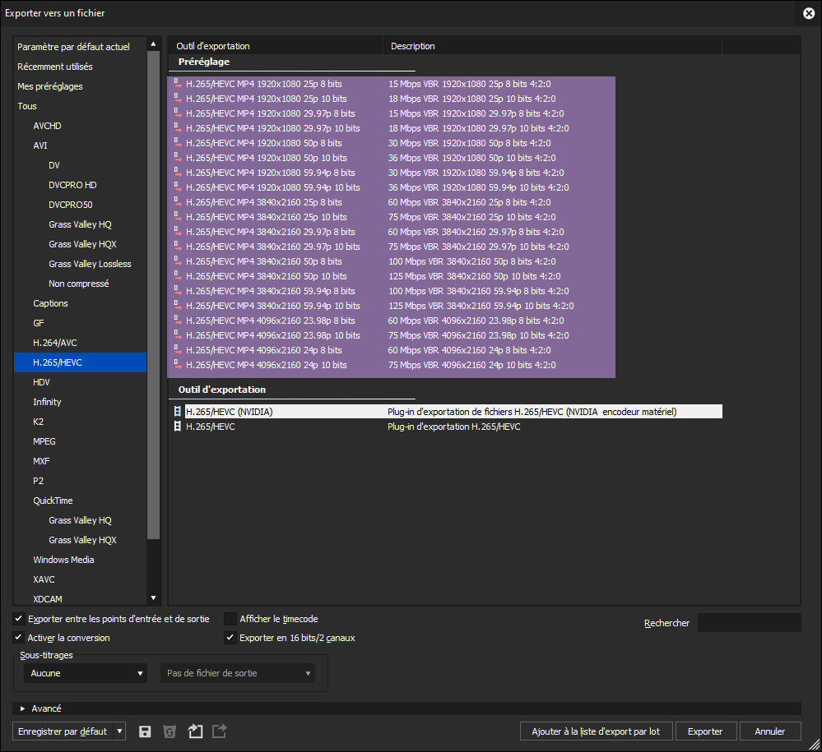Open the Enregistrer par défaut dropdown arrow
Image resolution: width=822 pixels, height=752 pixels.
click(120, 731)
